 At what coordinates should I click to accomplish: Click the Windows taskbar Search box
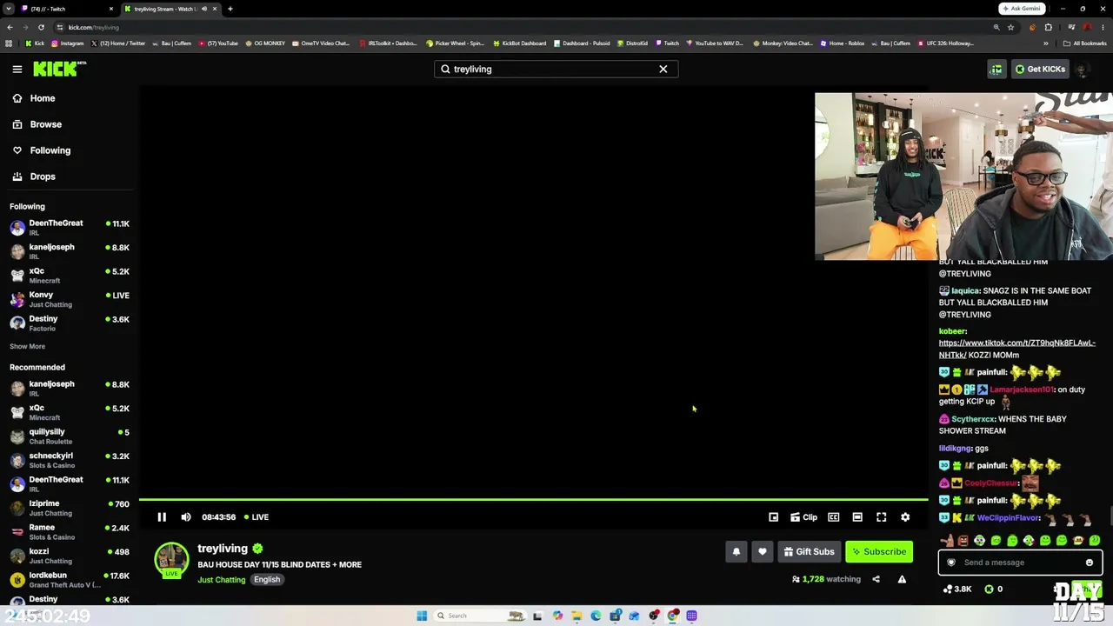coord(478,616)
